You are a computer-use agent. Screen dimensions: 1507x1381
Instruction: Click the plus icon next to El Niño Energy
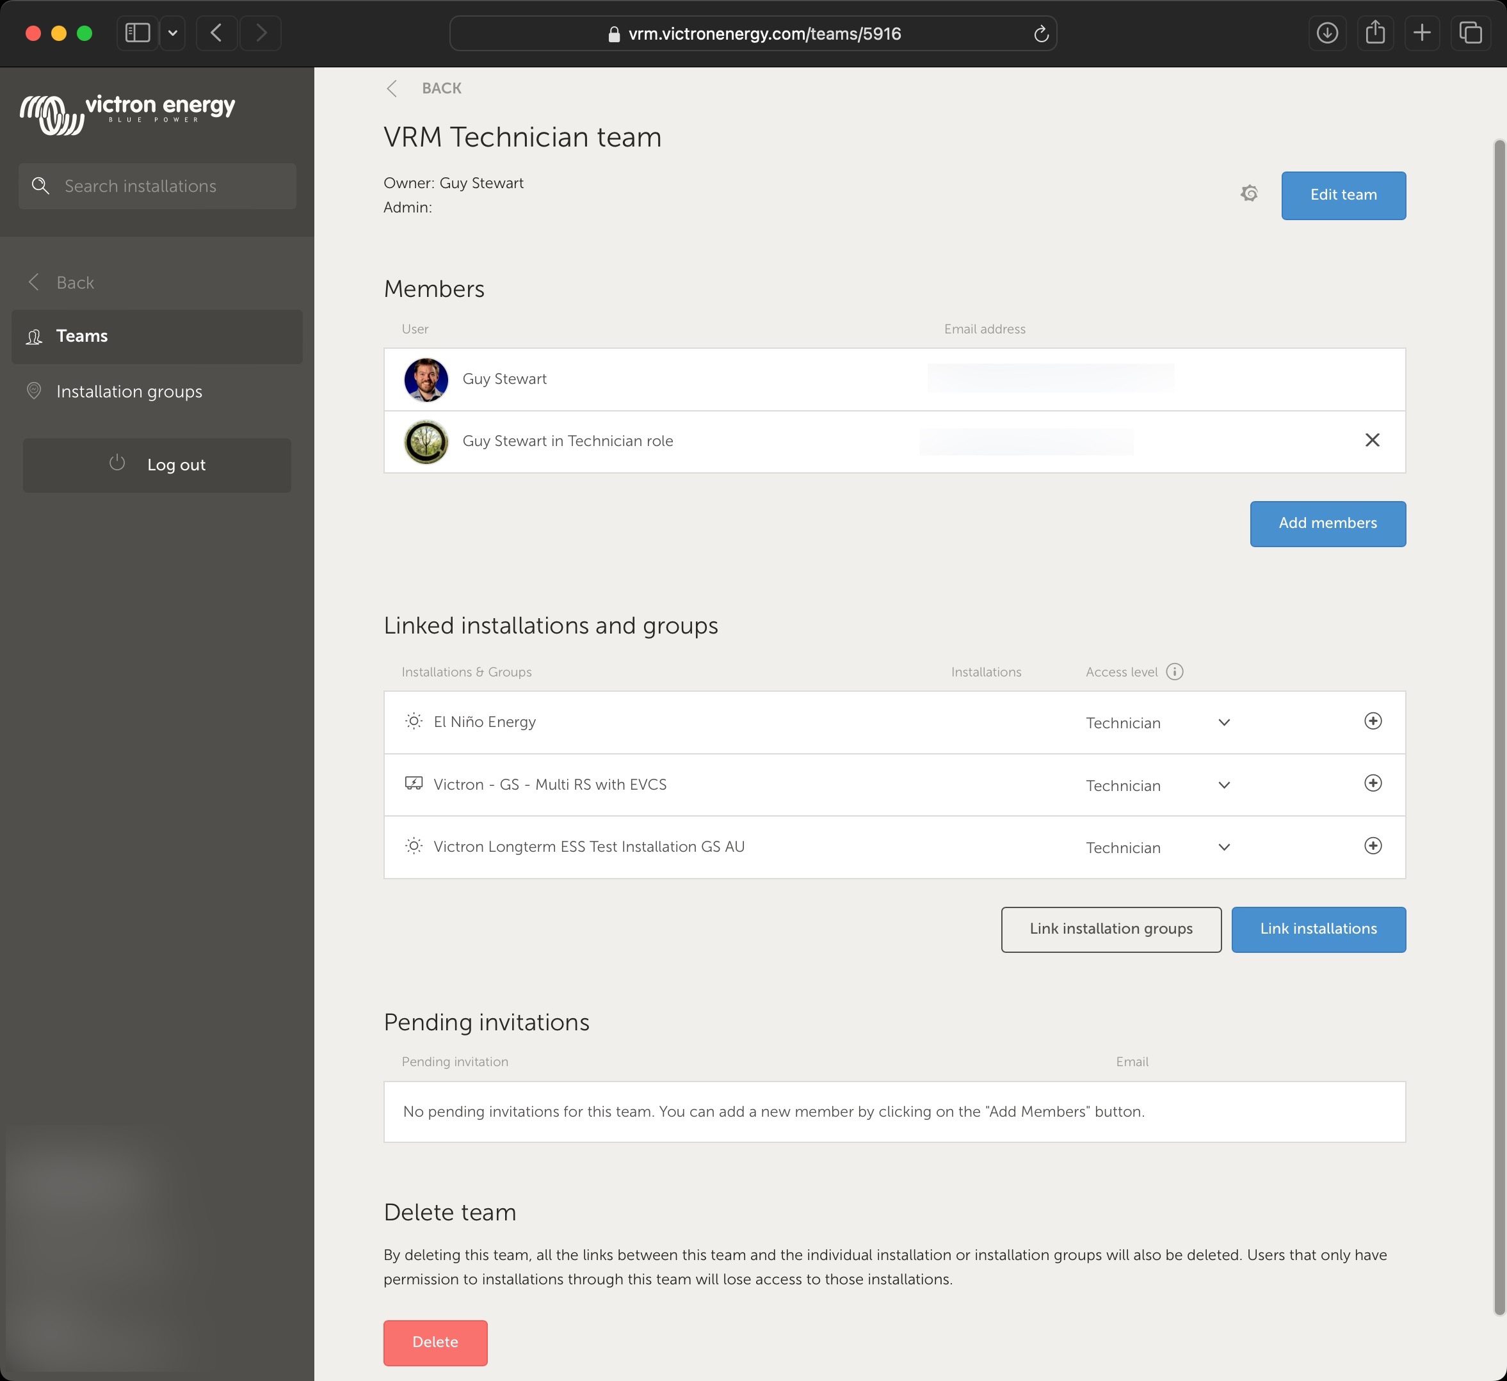[x=1373, y=721]
